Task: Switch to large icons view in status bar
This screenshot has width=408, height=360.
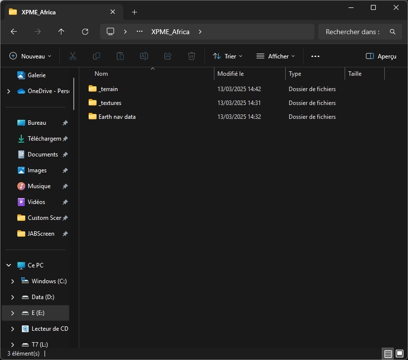Action: (x=400, y=354)
